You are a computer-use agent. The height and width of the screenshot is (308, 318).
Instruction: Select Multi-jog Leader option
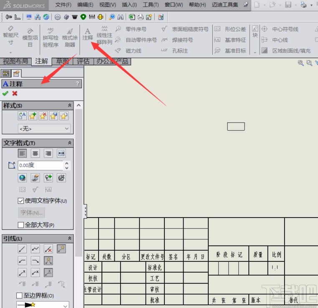click(x=35, y=249)
